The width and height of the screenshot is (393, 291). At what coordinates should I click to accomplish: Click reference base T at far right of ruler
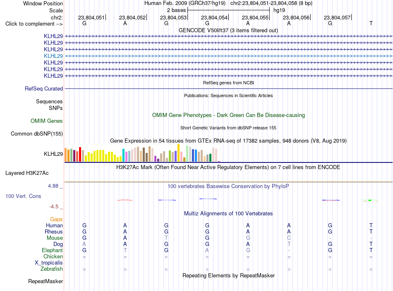(x=371, y=23)
